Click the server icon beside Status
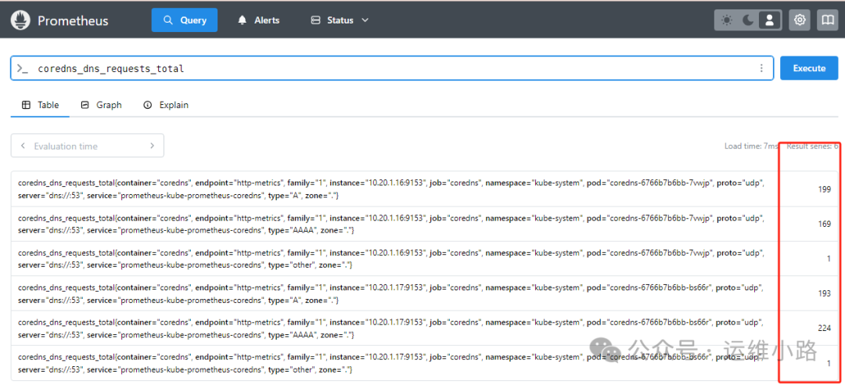The height and width of the screenshot is (385, 845). (x=316, y=20)
